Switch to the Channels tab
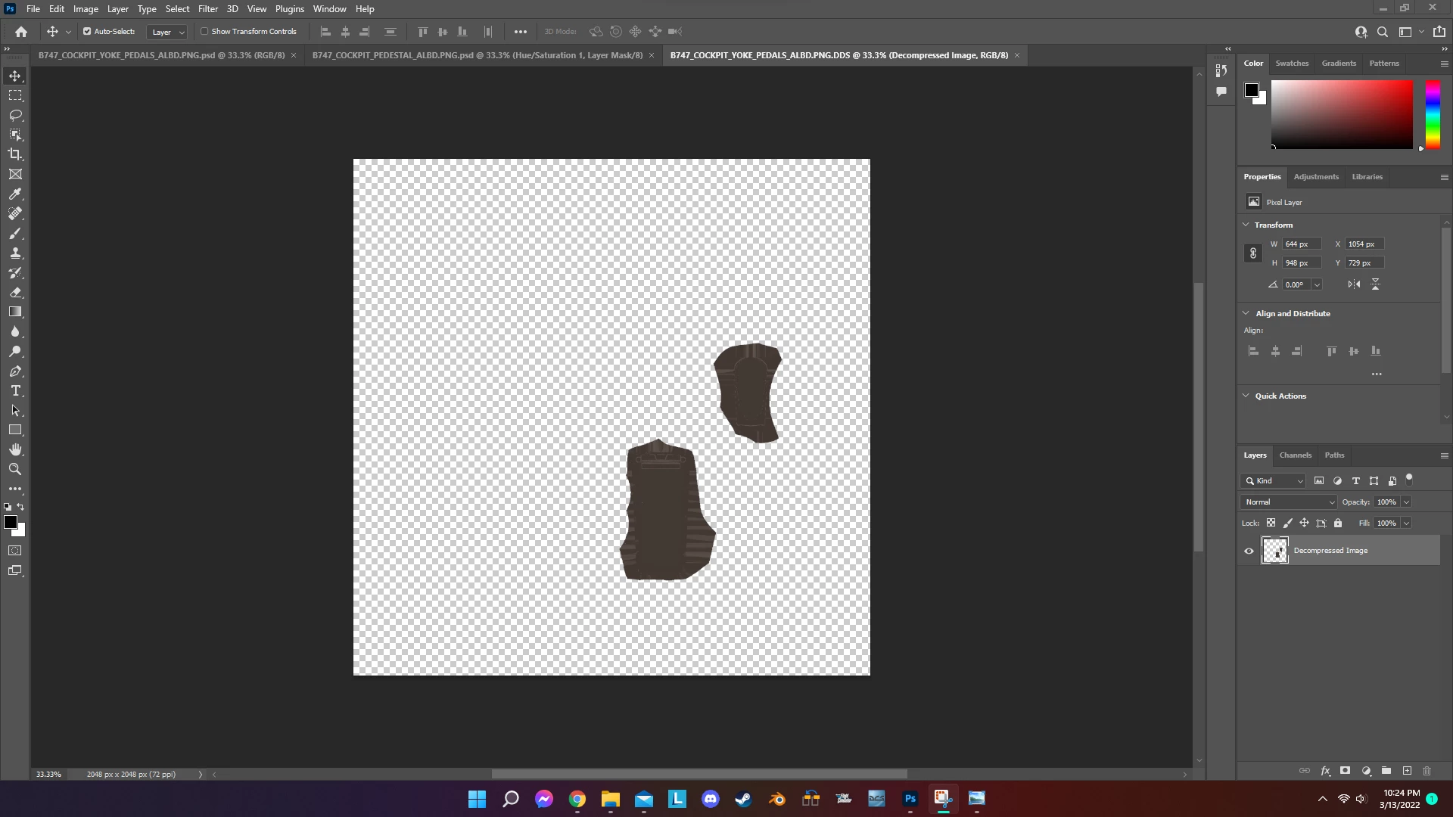 pos(1295,455)
